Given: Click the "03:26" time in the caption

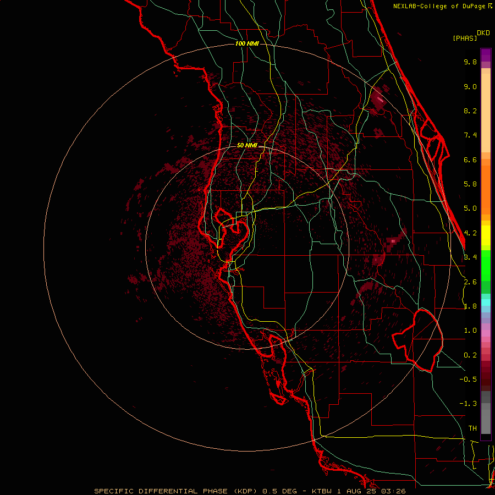Looking at the screenshot, I should click(393, 491).
